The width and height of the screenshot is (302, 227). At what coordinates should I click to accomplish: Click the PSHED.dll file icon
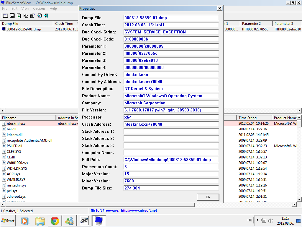[4, 146]
